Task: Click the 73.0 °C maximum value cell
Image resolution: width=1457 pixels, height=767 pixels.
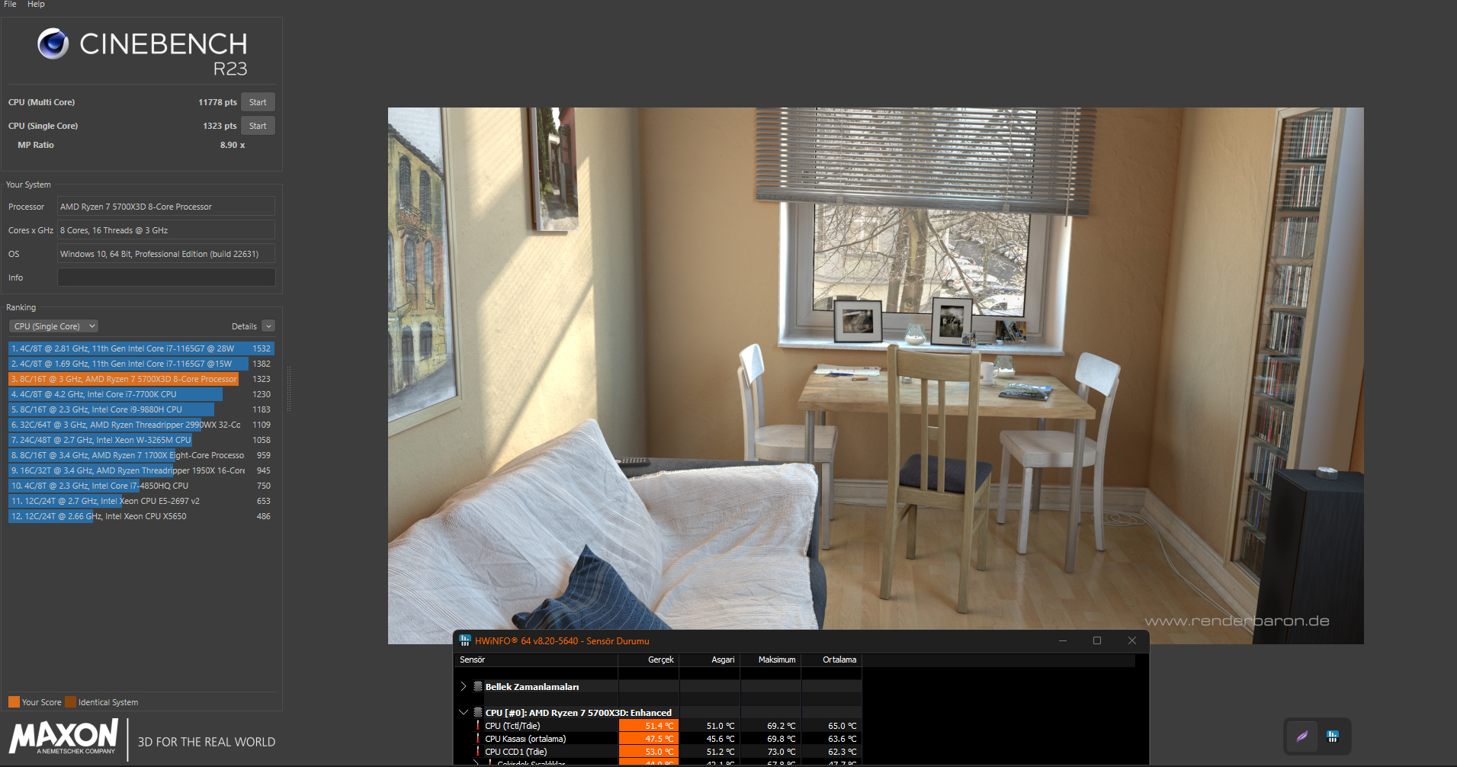Action: pyautogui.click(x=771, y=752)
